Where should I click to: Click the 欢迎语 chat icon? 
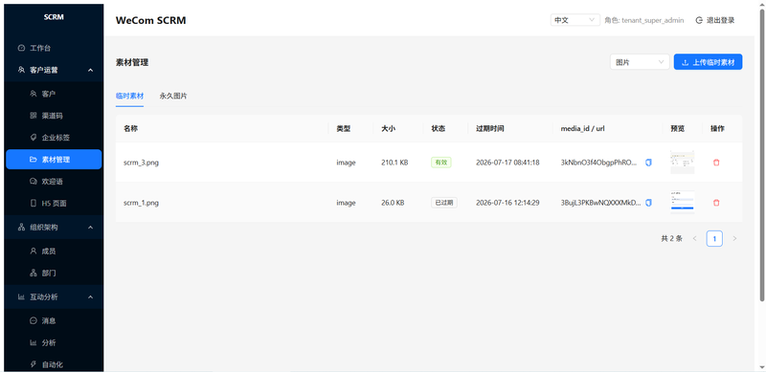[x=34, y=182]
